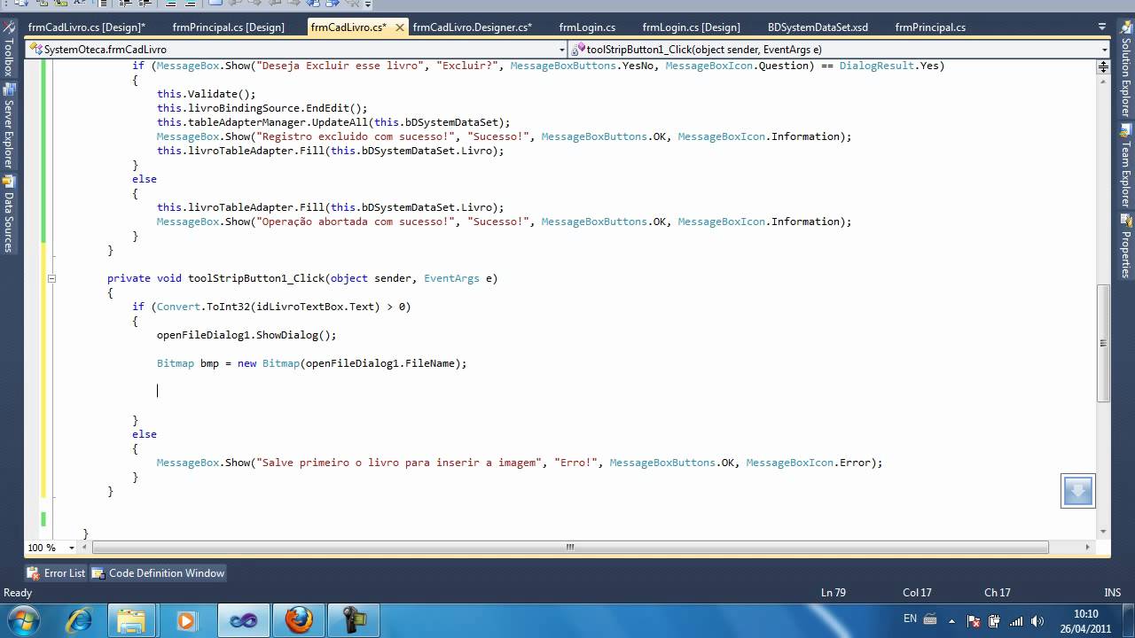Collapse the toolStripButton1_Click method outline
Viewport: 1135px width, 638px height.
point(51,278)
